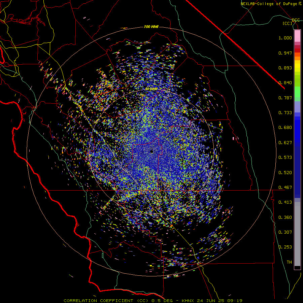Click the black radar site dot at center
Image resolution: width=303 pixels, height=303 pixels.
click(x=152, y=151)
